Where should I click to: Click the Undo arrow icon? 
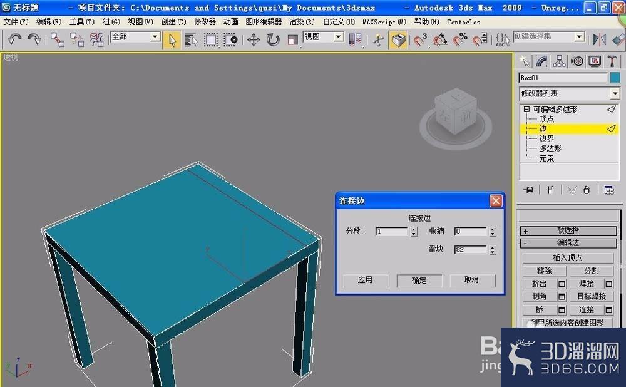15,39
